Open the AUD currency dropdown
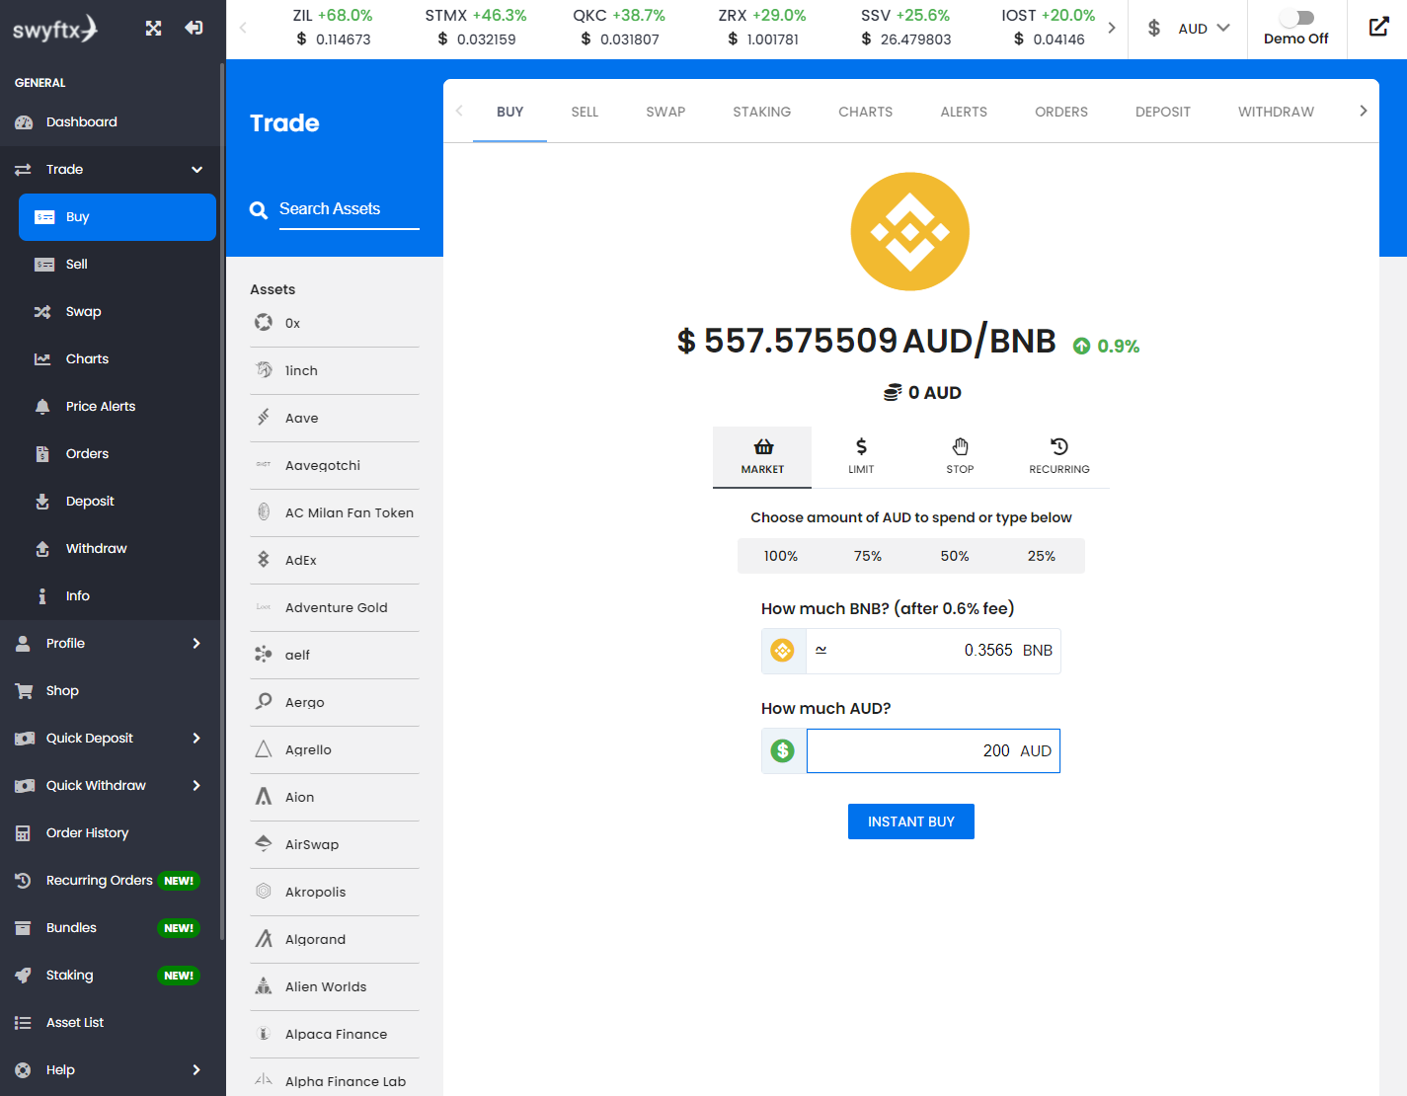This screenshot has width=1407, height=1096. [1189, 29]
